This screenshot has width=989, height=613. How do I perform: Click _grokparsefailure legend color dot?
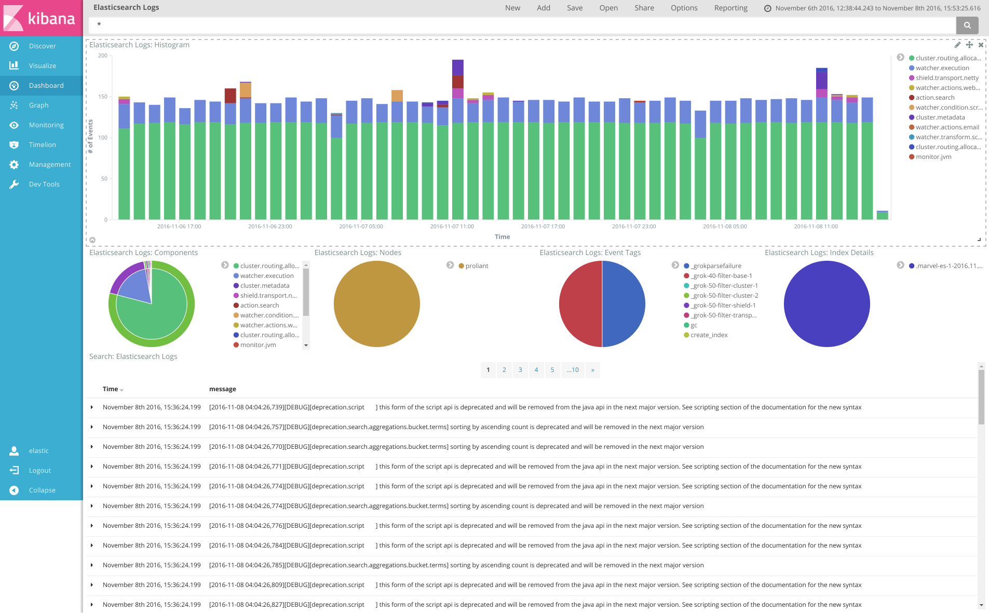point(686,266)
